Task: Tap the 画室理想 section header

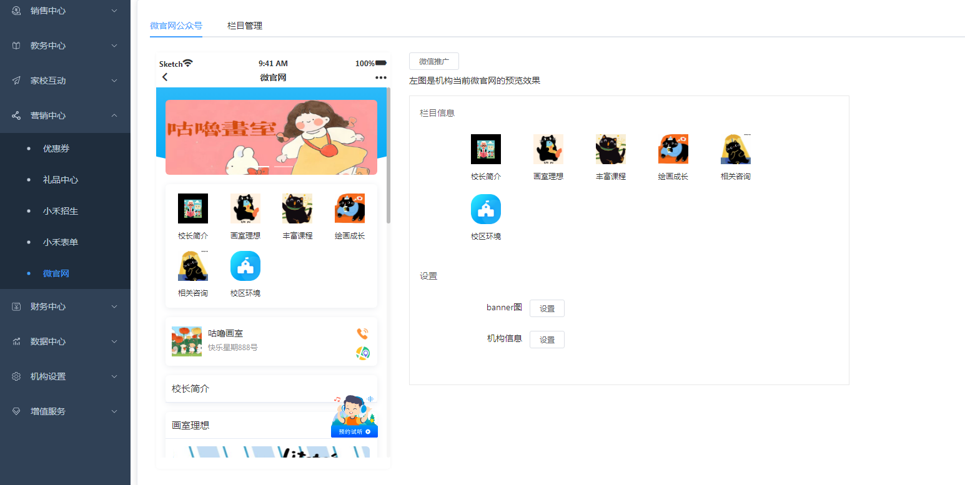Action: [x=271, y=425]
